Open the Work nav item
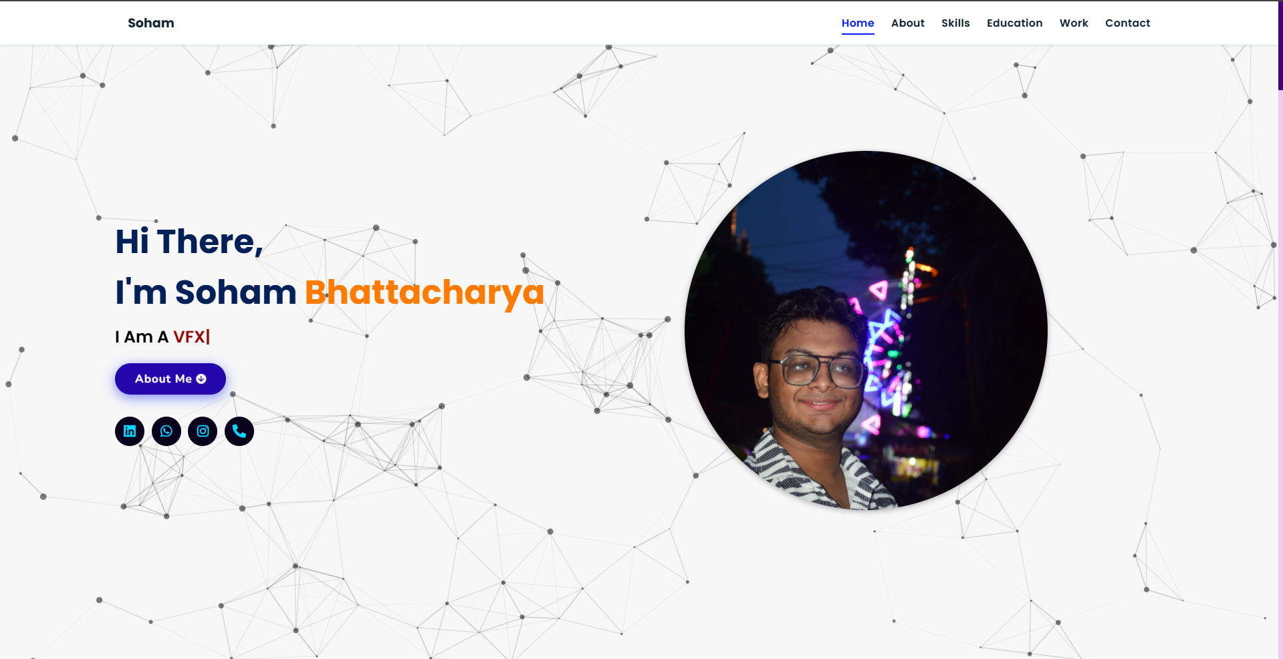1283x659 pixels. click(1074, 23)
